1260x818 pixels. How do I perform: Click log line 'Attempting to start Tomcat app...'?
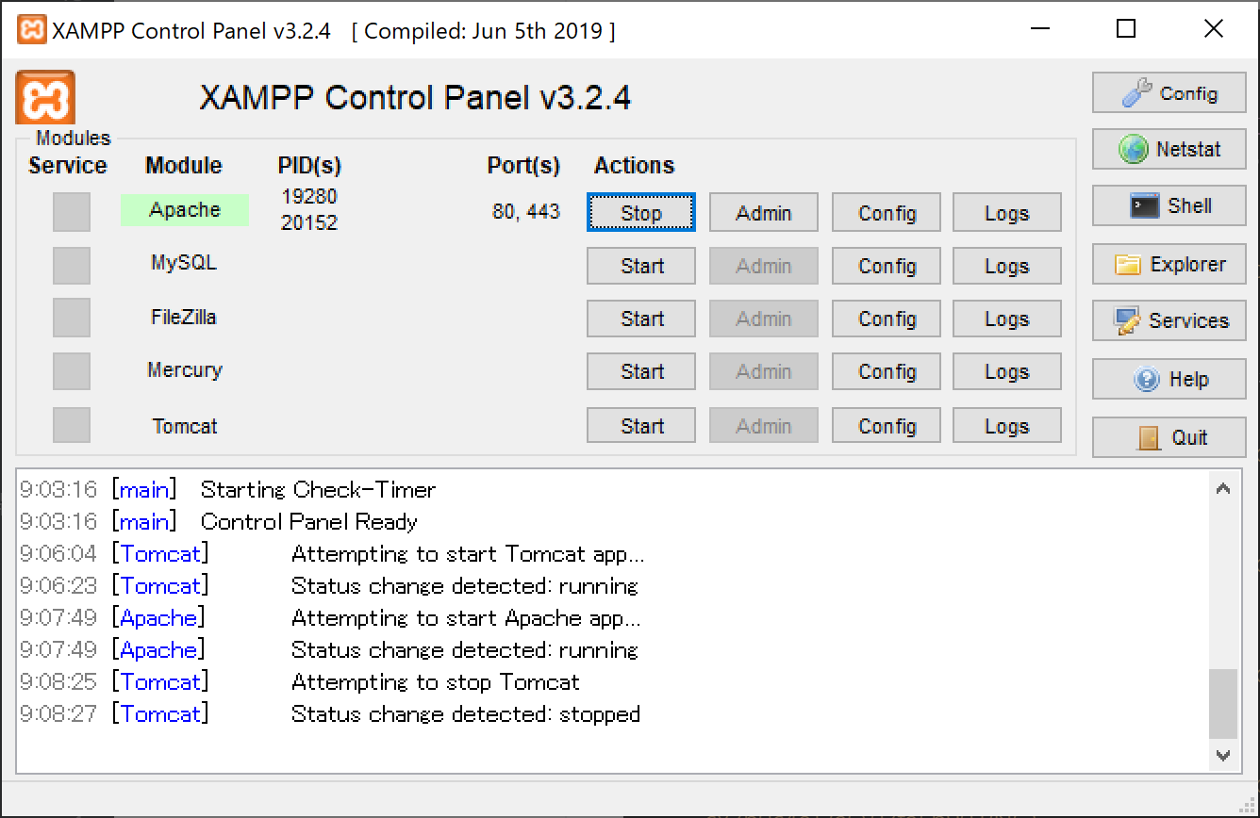(x=469, y=553)
